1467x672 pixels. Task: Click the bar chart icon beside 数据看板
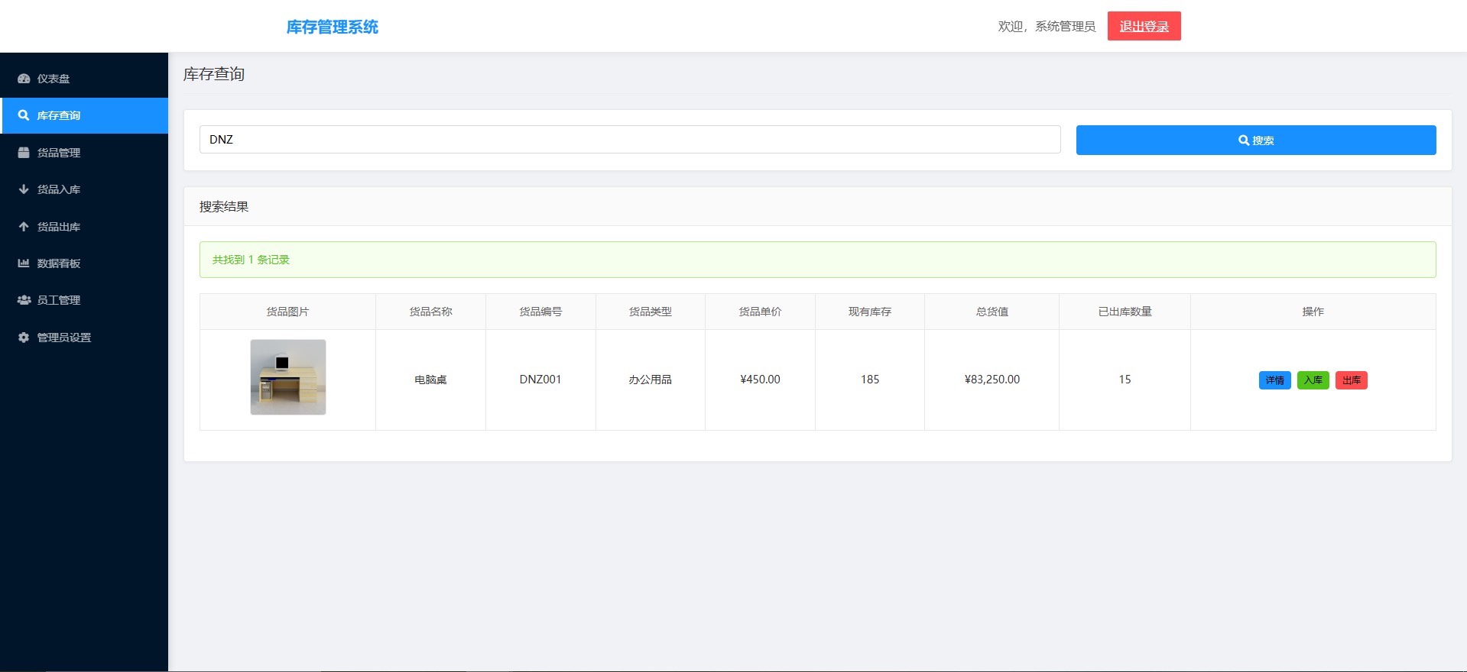(x=24, y=263)
